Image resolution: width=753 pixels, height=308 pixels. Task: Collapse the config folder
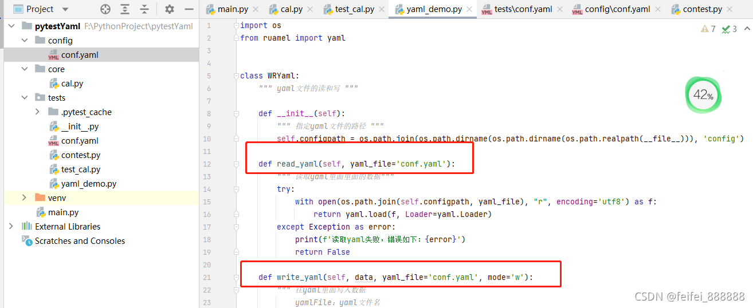coord(24,41)
